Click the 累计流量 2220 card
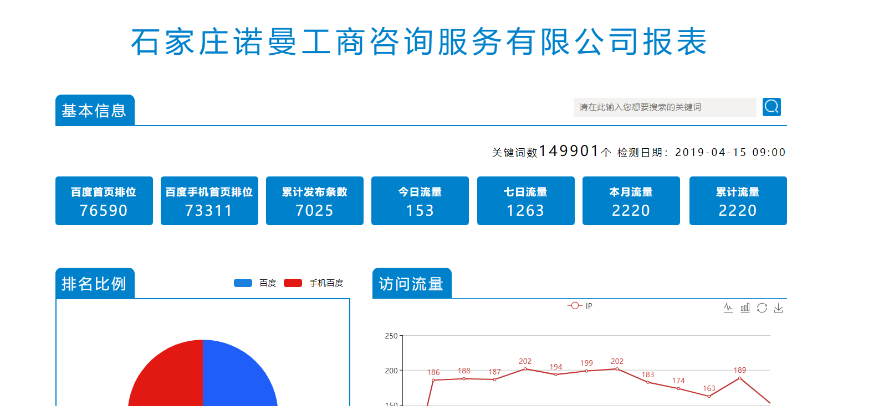889x406 pixels. click(x=738, y=201)
